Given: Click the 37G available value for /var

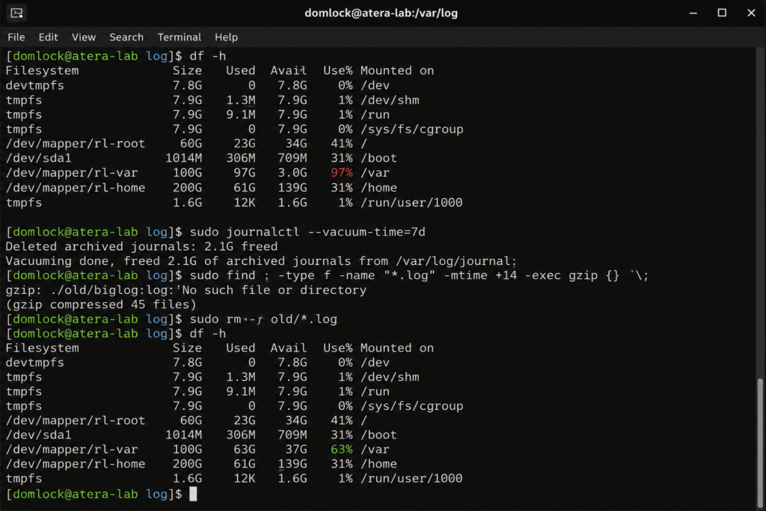Looking at the screenshot, I should (296, 450).
